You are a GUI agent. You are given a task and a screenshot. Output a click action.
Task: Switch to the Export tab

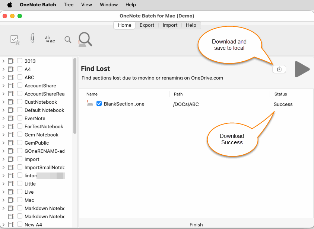click(147, 25)
